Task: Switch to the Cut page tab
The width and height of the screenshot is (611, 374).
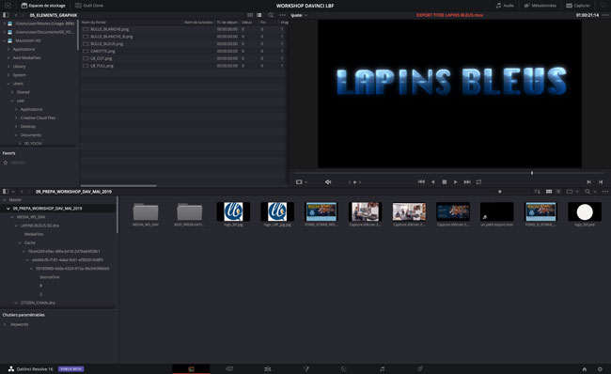Action: pyautogui.click(x=229, y=368)
